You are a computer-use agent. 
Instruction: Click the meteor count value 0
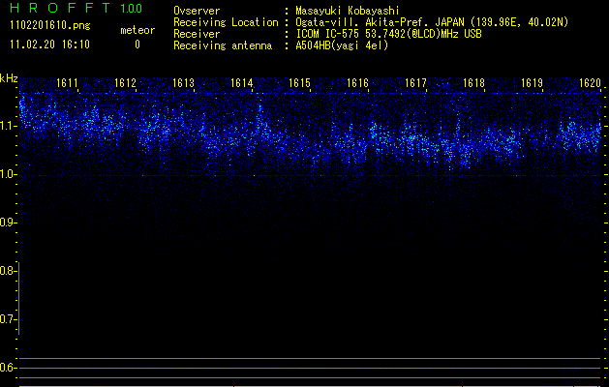click(x=137, y=45)
